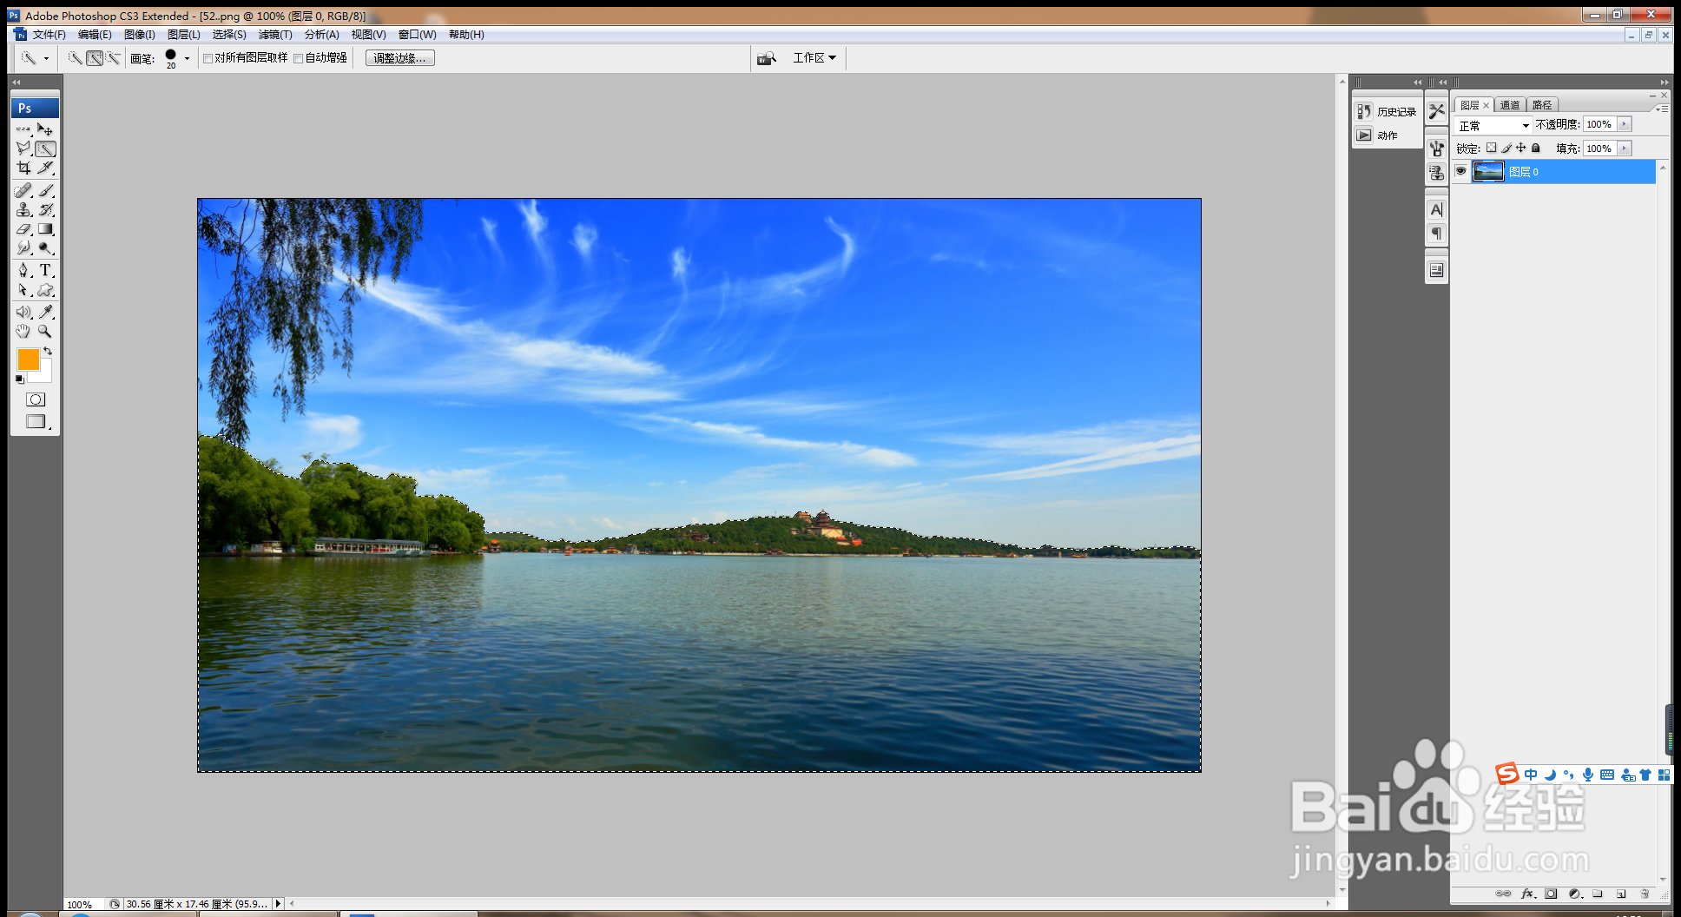Select the Crop tool

click(x=23, y=168)
